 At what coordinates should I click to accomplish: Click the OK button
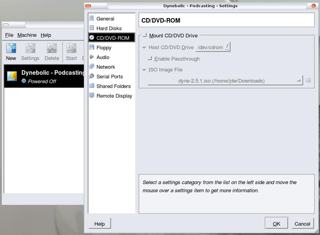pyautogui.click(x=276, y=223)
